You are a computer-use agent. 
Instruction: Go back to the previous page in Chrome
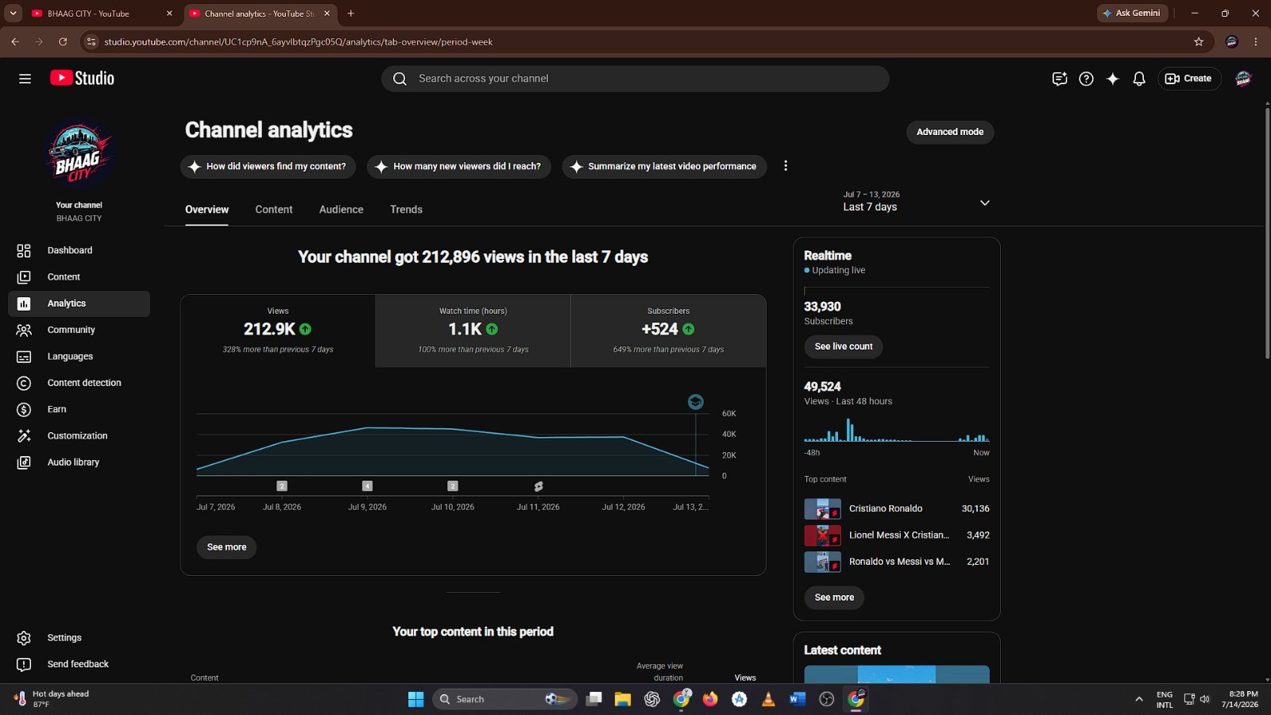(x=15, y=42)
